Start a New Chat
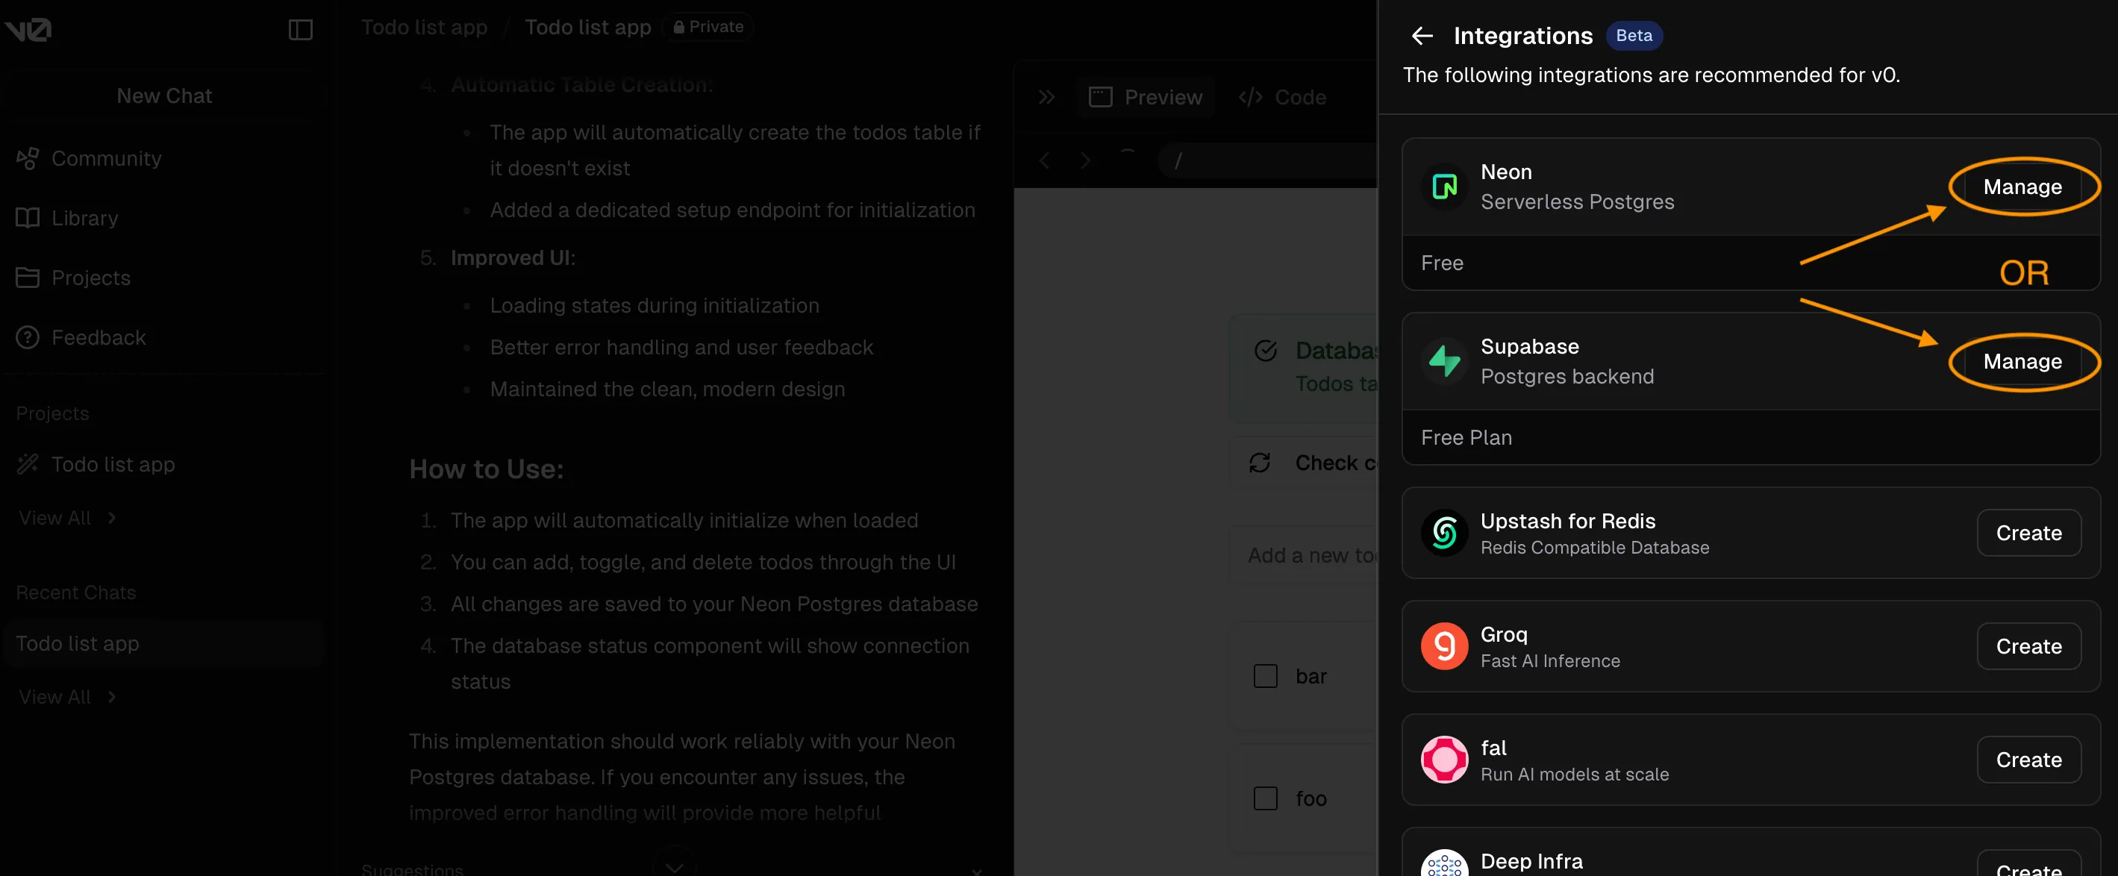The height and width of the screenshot is (876, 2118). pyautogui.click(x=164, y=96)
